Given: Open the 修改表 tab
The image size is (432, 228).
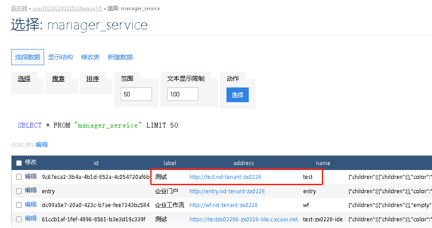Looking at the screenshot, I should pos(91,57).
